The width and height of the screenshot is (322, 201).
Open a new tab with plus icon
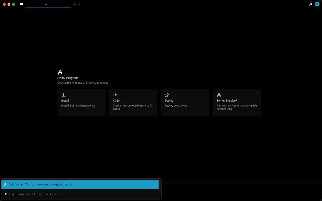point(75,4)
